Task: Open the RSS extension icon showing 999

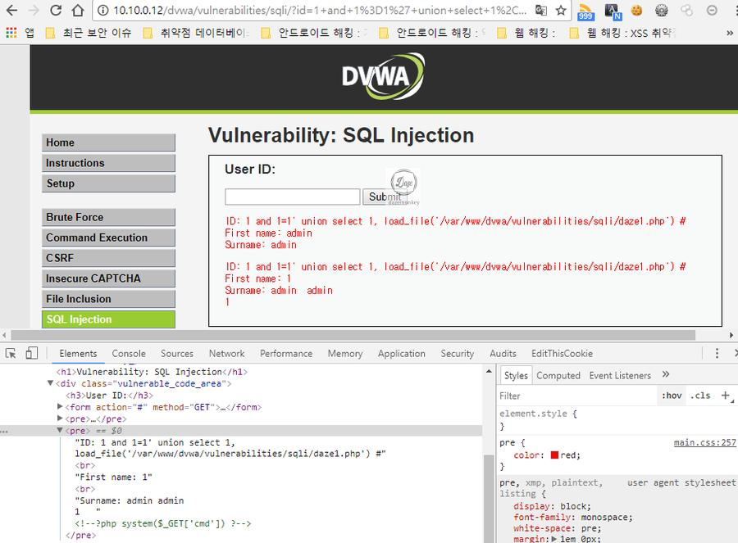Action: [585, 11]
